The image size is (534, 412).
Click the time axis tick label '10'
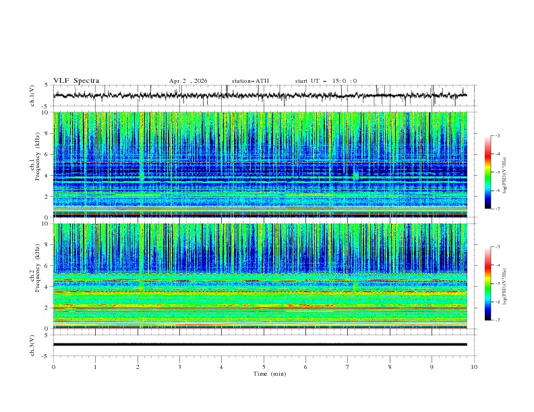point(474,367)
